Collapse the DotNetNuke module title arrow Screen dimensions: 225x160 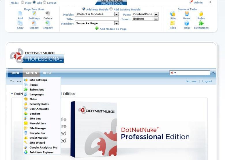(12, 94)
